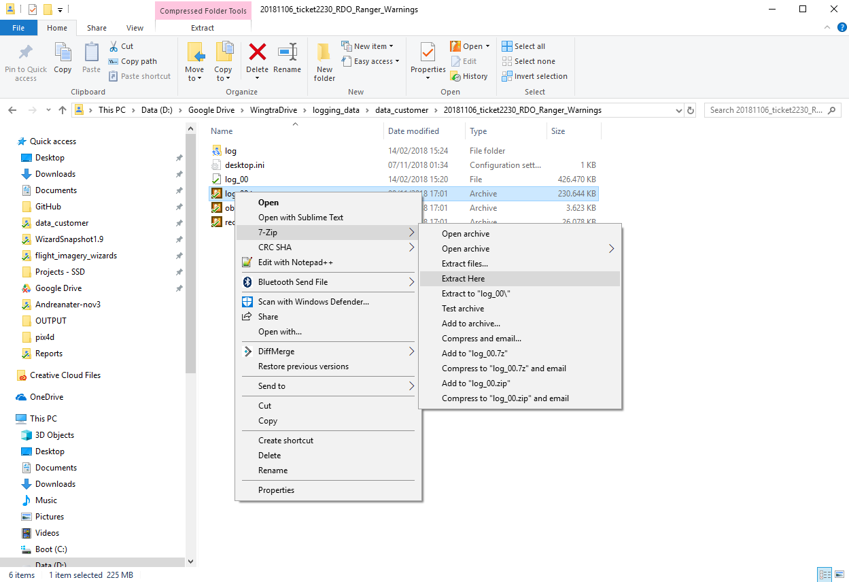
Task: Copy path of the selected item
Action: 133,61
